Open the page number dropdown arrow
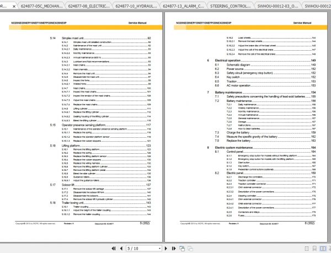This screenshot has height=253, width=331. pyautogui.click(x=159, y=249)
